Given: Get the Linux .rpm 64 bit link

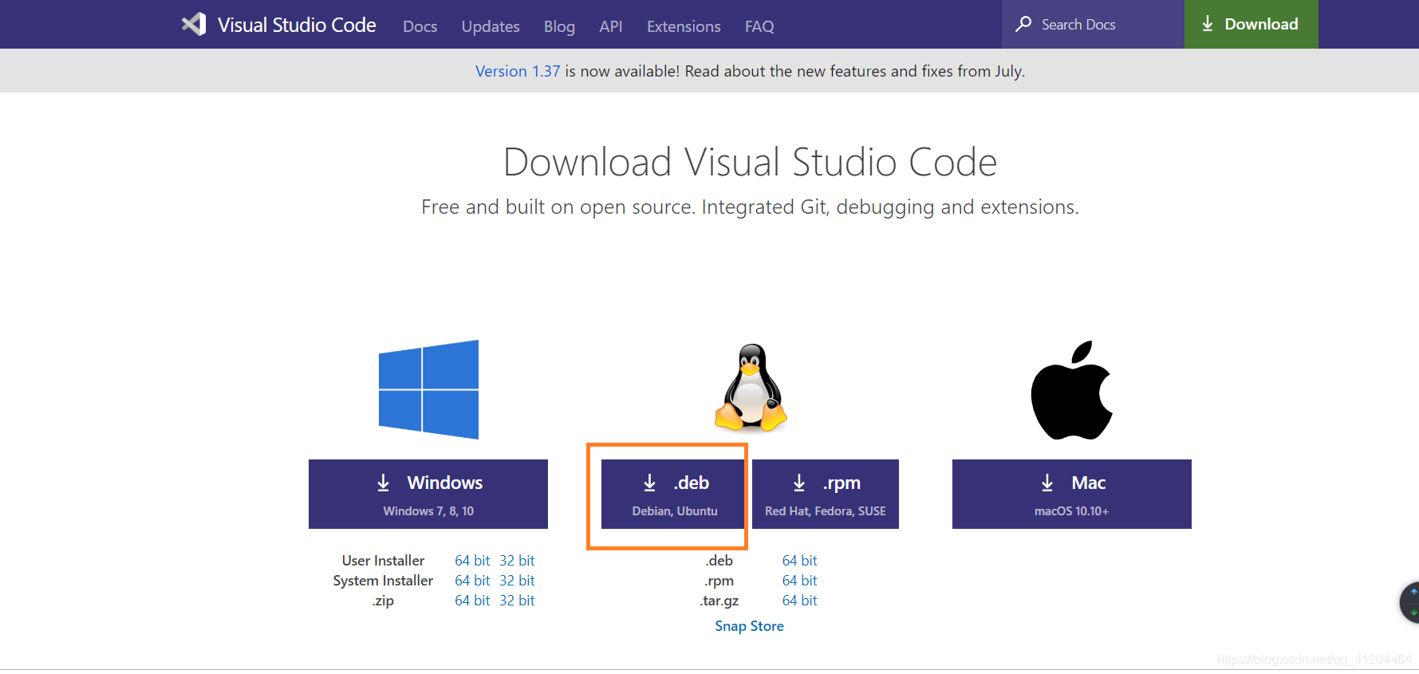Looking at the screenshot, I should click(x=799, y=581).
